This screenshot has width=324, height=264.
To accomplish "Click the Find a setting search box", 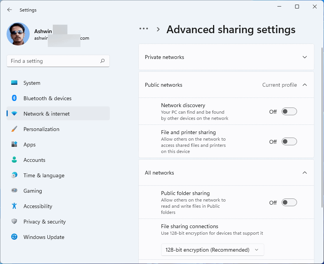I will [58, 61].
